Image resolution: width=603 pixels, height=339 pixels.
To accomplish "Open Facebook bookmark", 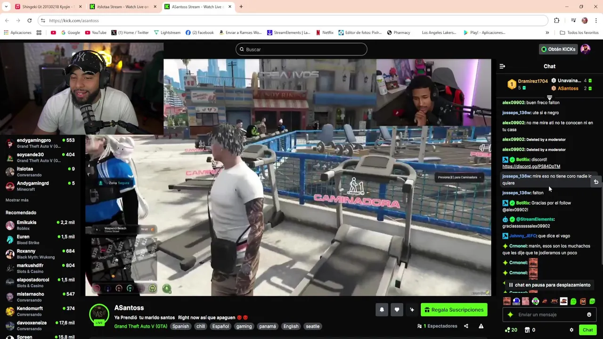I will pos(200,32).
